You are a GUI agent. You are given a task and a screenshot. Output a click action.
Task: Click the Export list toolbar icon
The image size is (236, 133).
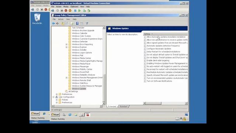tap(72, 24)
